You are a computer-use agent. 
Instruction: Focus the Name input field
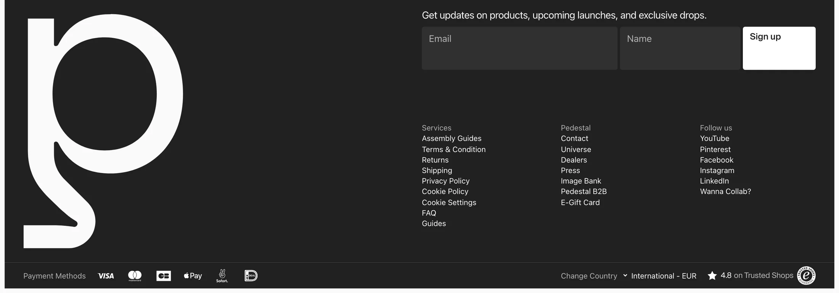click(x=680, y=48)
